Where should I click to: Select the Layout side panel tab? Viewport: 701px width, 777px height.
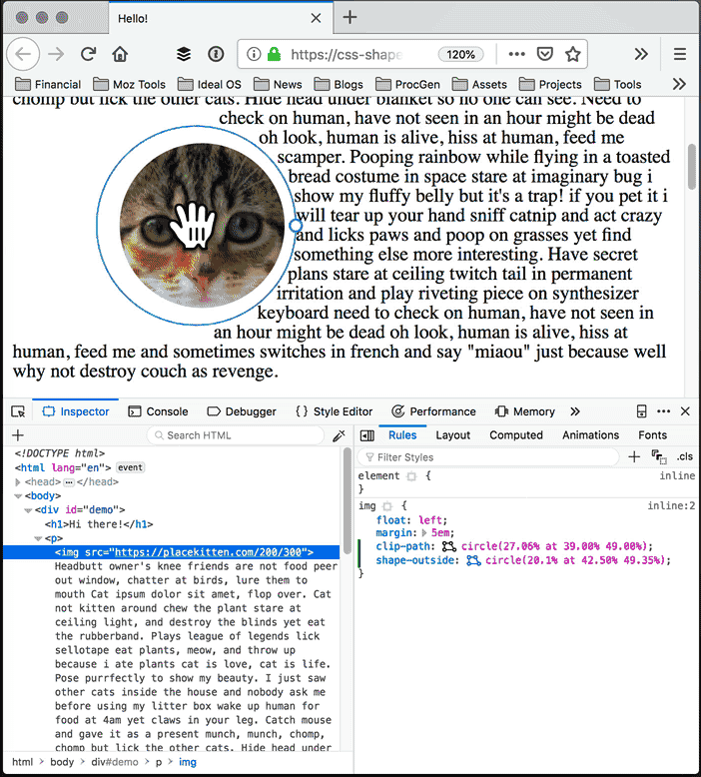(x=452, y=435)
